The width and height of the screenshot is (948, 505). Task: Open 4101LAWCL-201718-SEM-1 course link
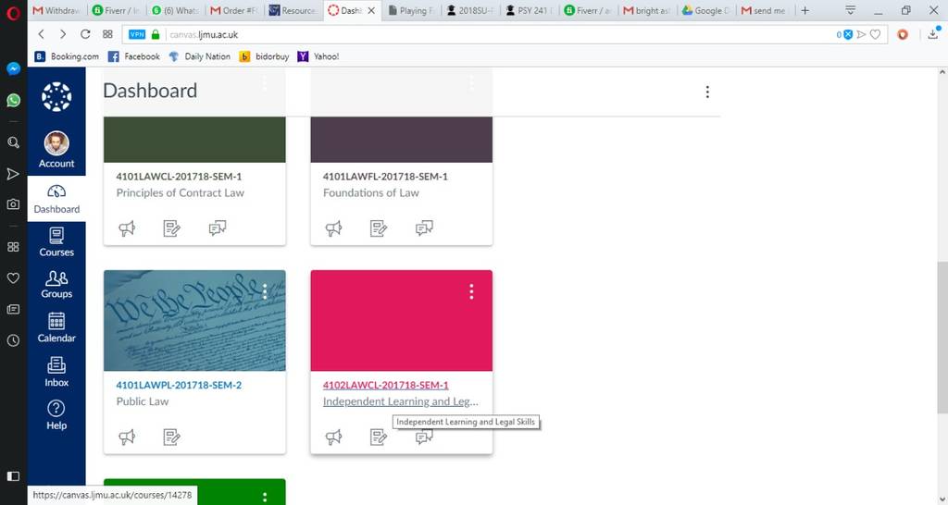[179, 177]
